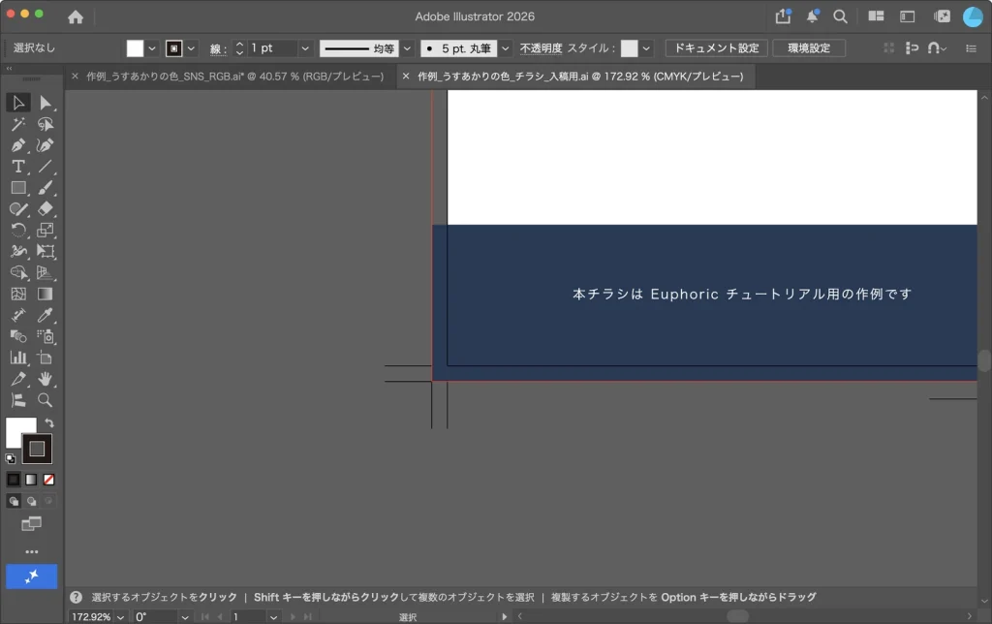Select the Width/Warp tool
The width and height of the screenshot is (992, 624).
pos(18,251)
